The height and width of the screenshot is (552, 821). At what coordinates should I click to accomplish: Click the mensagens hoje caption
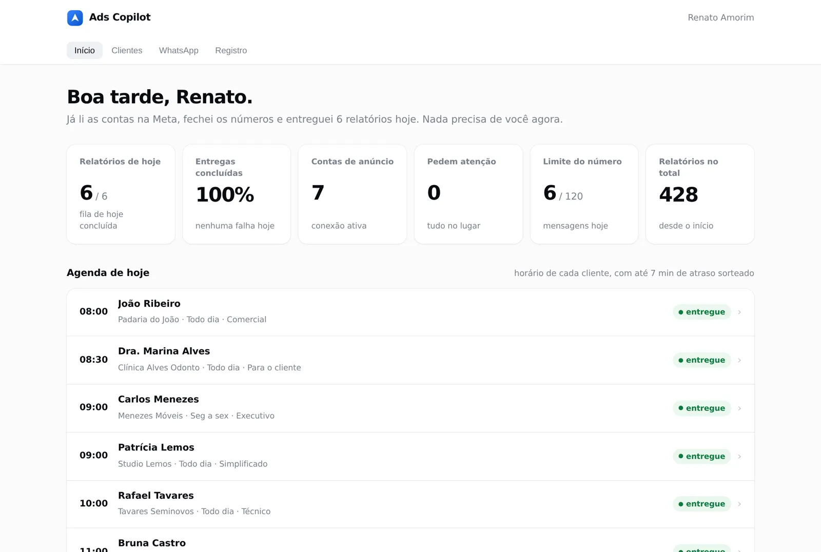pos(576,226)
